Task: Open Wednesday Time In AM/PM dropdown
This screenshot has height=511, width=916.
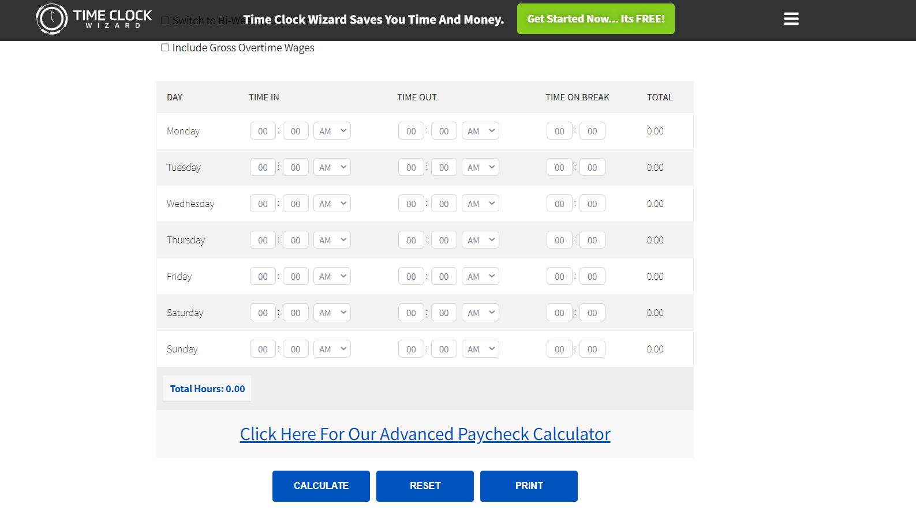Action: pyautogui.click(x=332, y=204)
